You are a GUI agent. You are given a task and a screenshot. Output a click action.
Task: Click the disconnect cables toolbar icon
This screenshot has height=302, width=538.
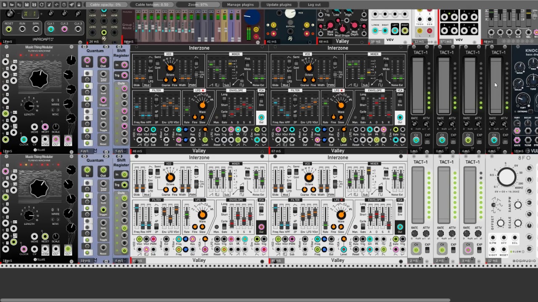coord(48,5)
